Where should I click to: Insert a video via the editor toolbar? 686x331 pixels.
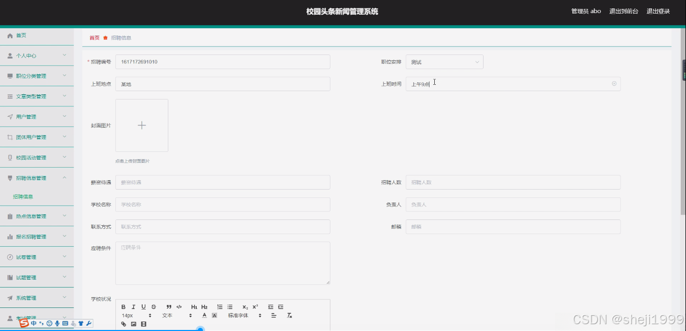[x=143, y=324]
